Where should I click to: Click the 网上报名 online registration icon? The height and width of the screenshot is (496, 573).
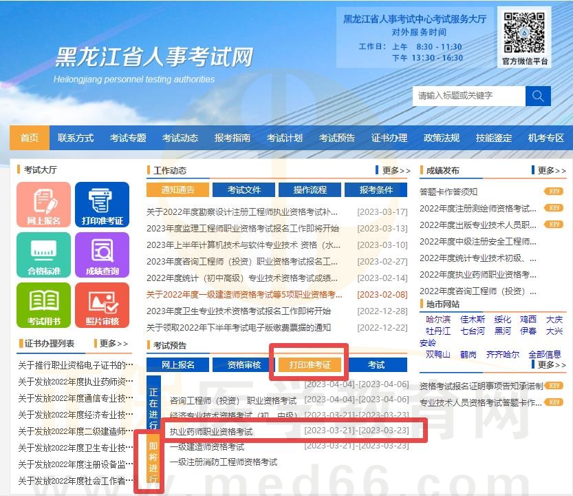(44, 205)
